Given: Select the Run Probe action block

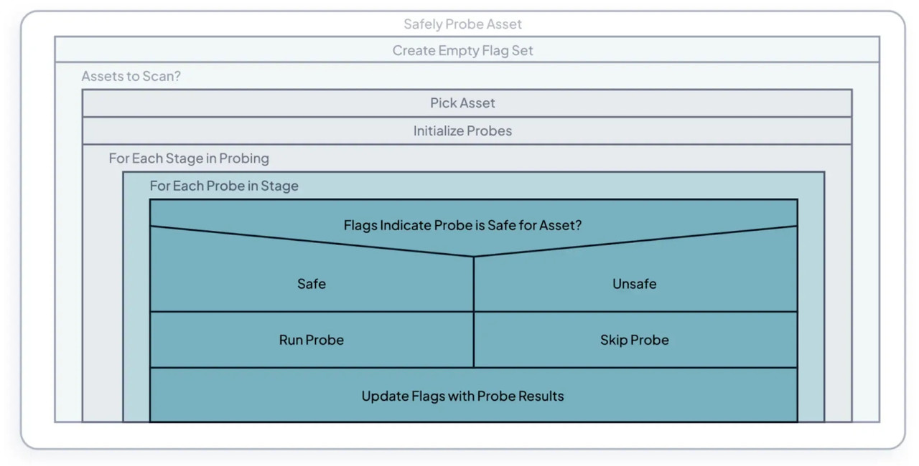Looking at the screenshot, I should coord(312,340).
